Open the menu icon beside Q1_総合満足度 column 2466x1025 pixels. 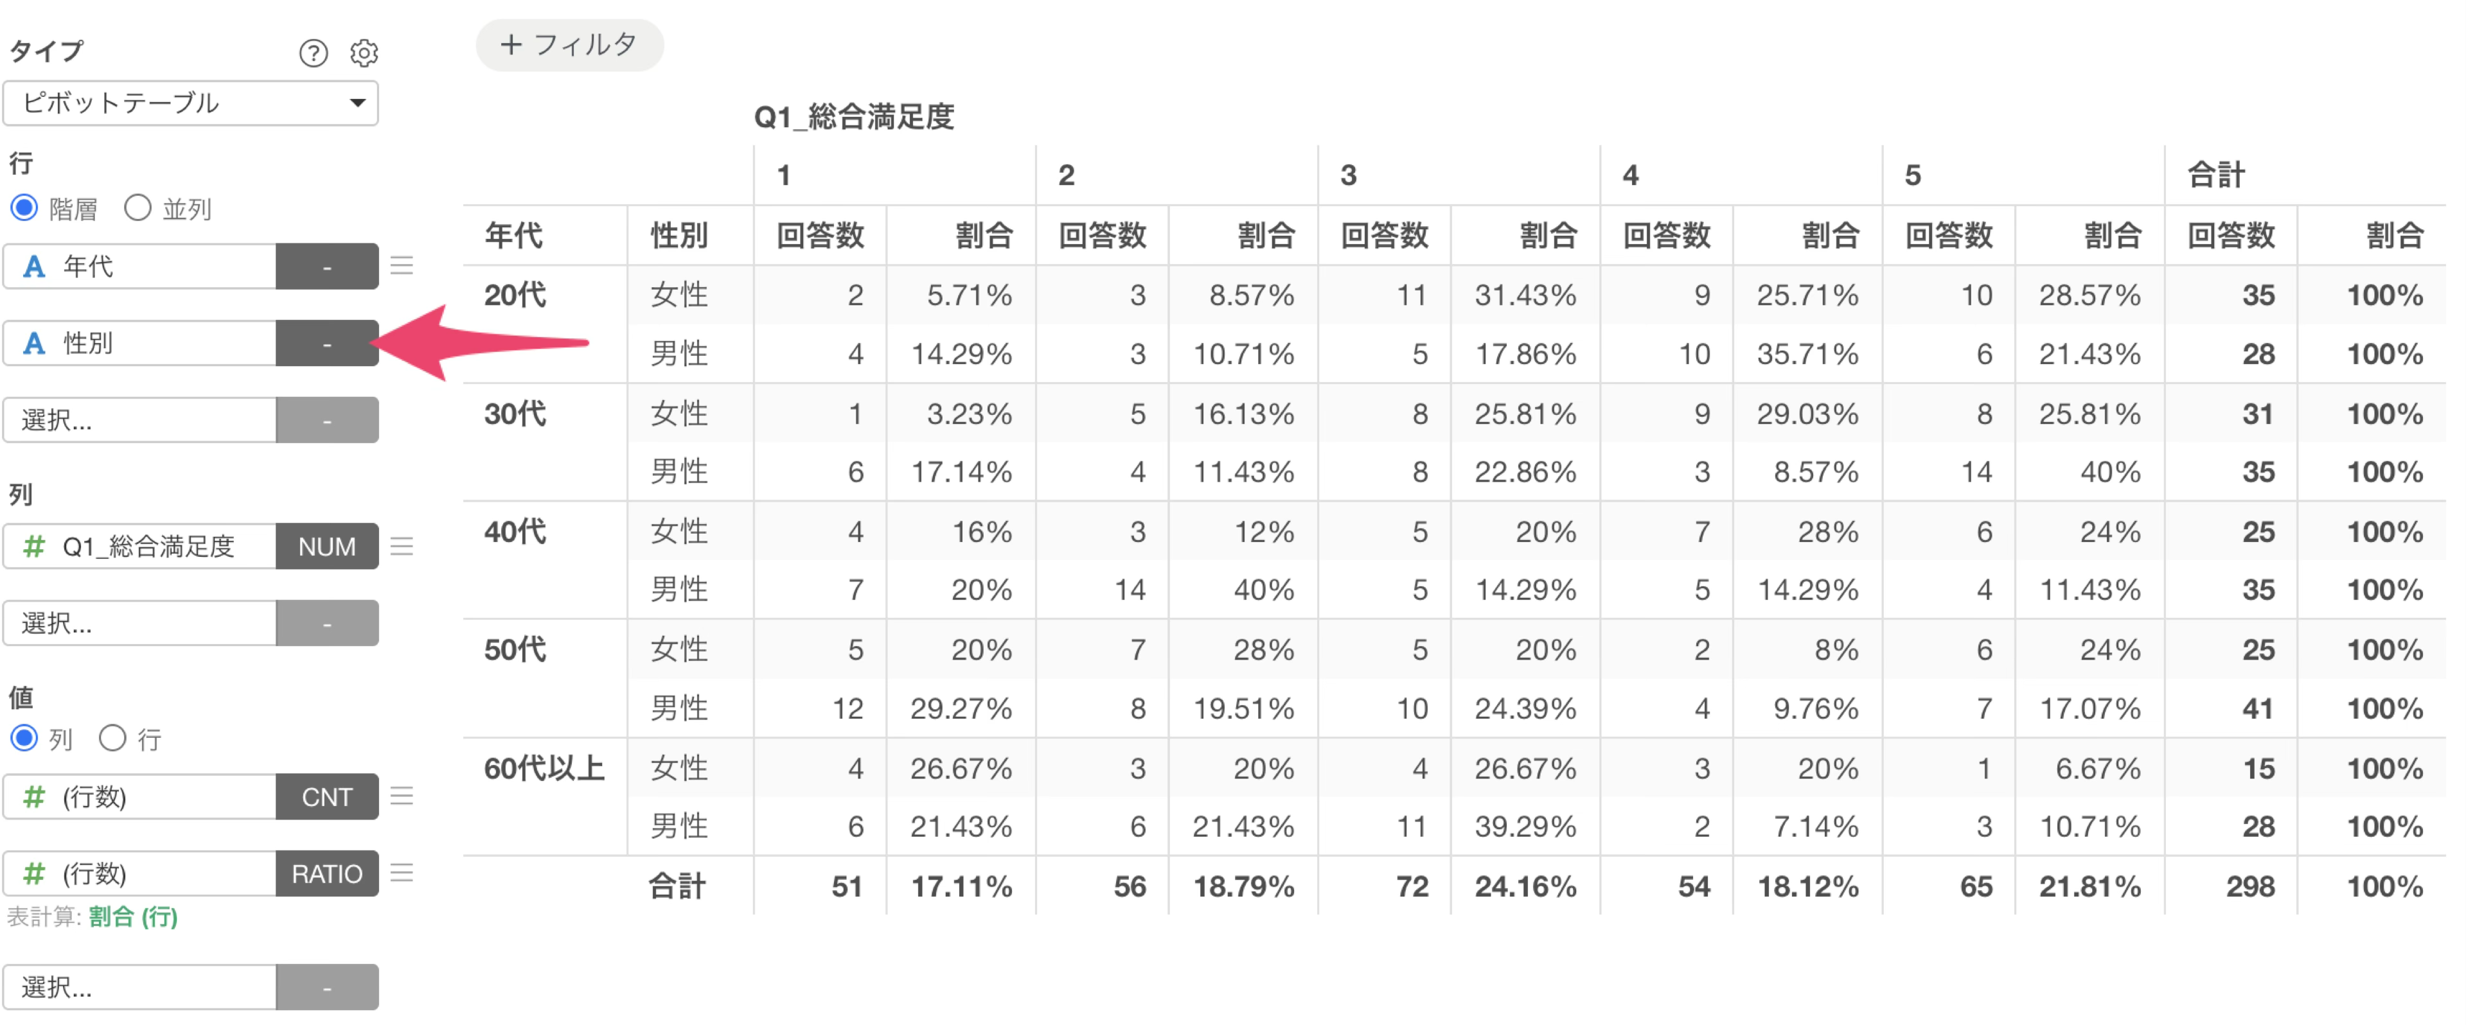pos(402,545)
